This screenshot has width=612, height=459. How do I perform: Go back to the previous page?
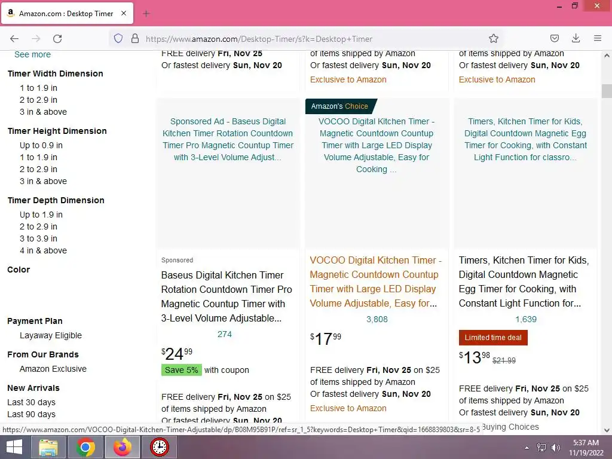coord(14,39)
